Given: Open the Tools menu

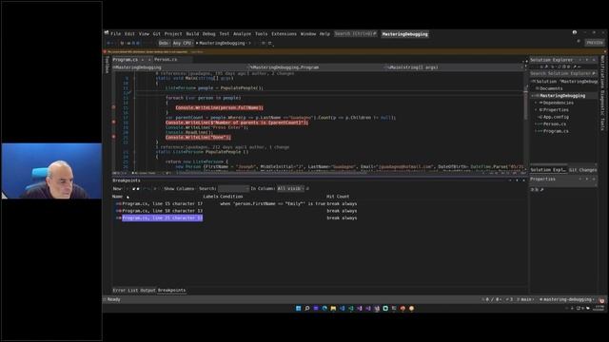Looking at the screenshot, I should 261,34.
